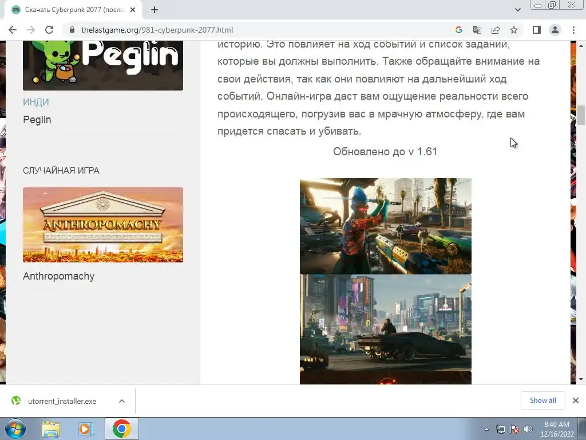The image size is (586, 440).
Task: Click scrollbar down arrow
Action: [581, 379]
